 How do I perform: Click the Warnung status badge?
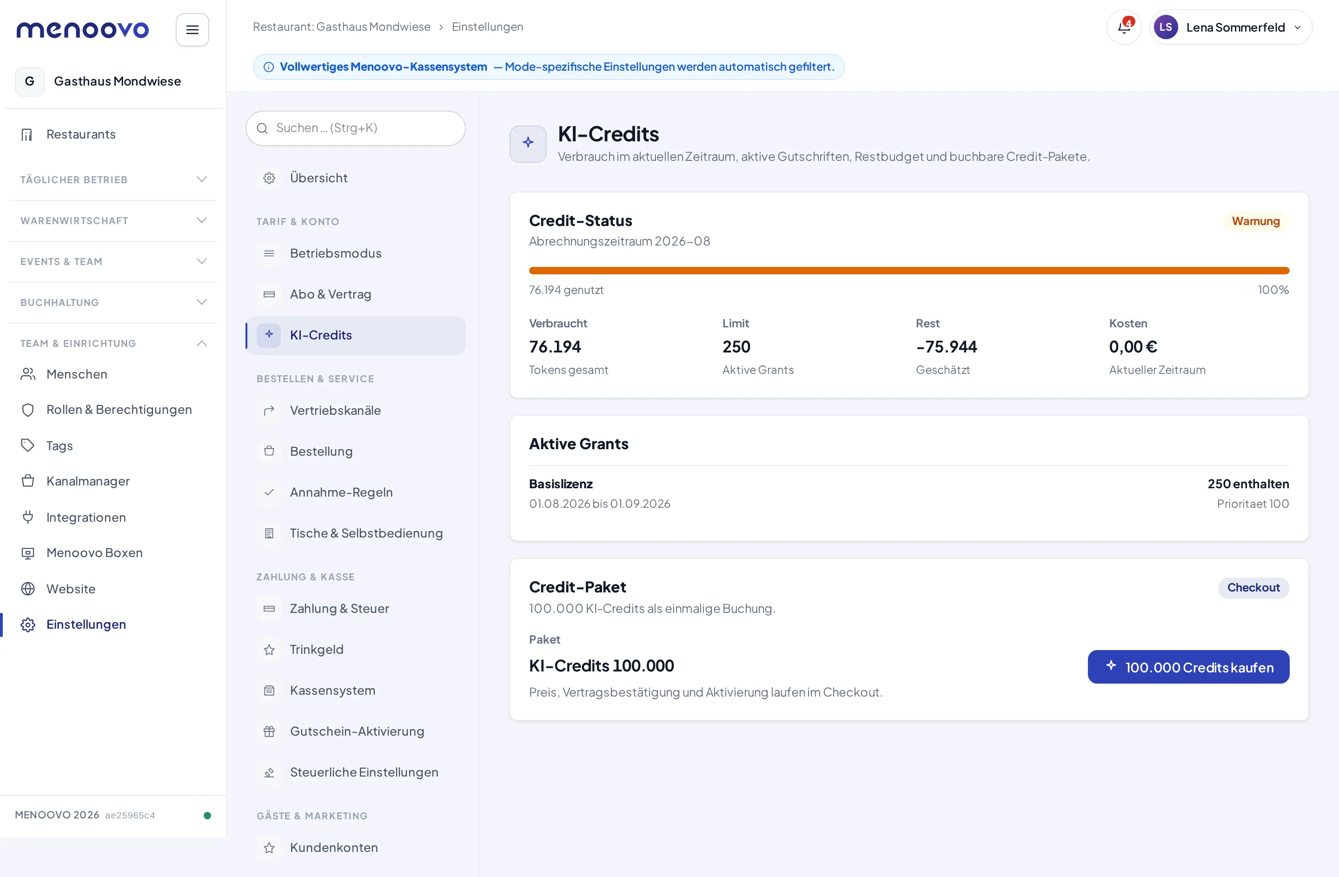tap(1255, 221)
